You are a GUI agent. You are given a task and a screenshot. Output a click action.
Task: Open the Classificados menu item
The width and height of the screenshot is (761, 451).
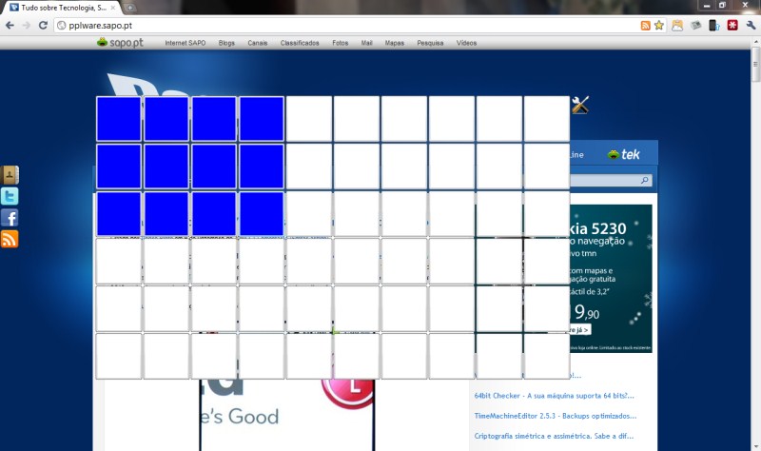(300, 43)
